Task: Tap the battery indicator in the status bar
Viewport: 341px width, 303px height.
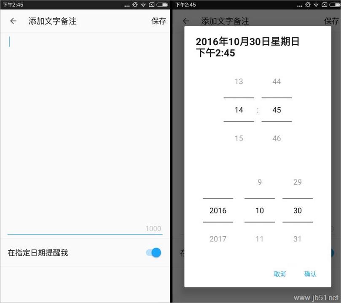Action: (x=162, y=4)
